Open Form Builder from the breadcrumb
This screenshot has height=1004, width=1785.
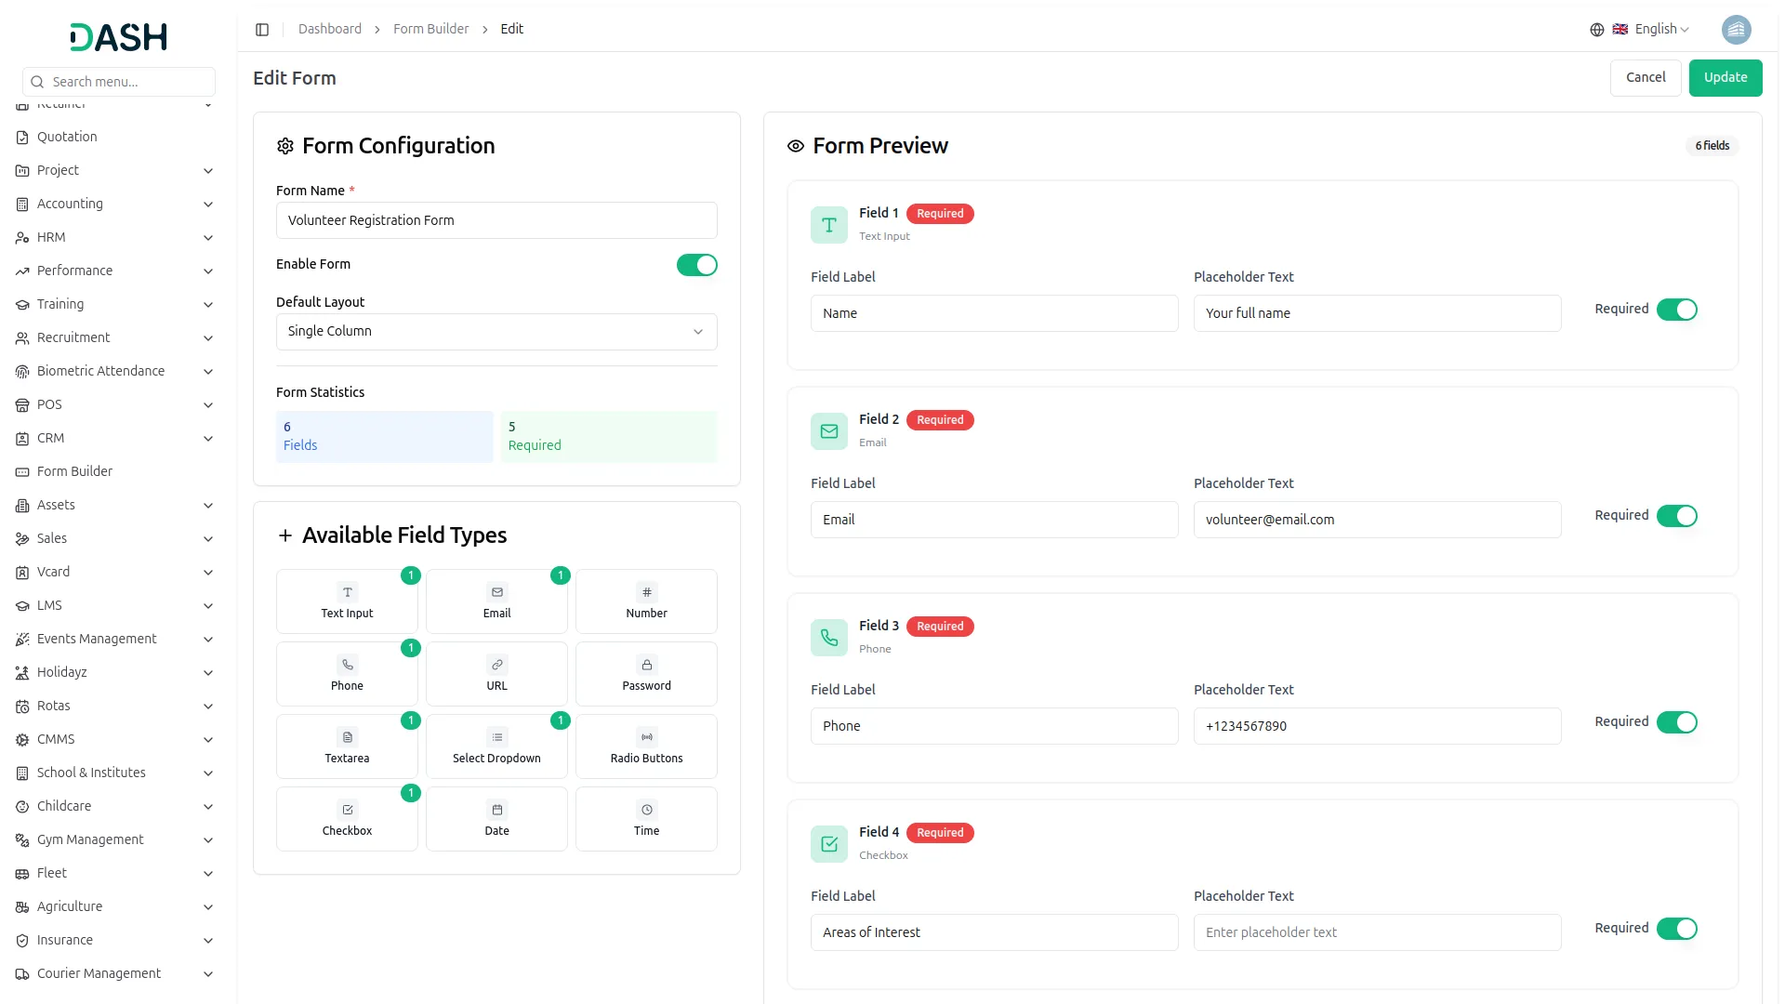[x=430, y=29]
